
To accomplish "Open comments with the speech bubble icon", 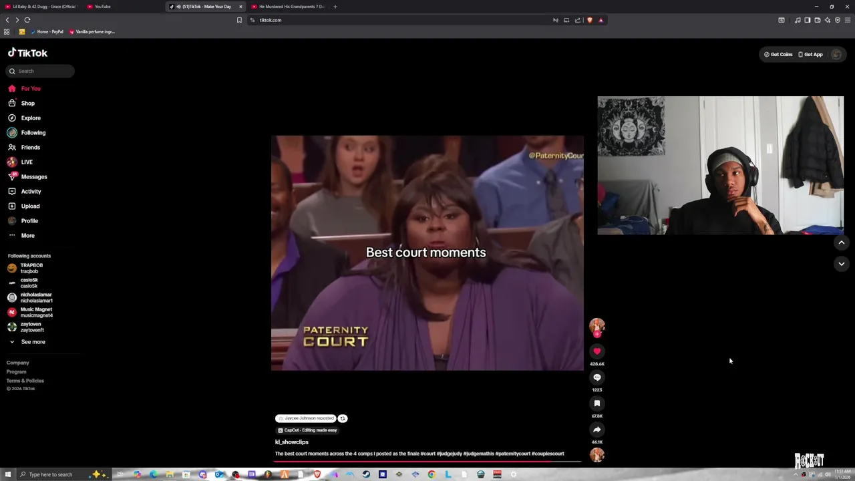I will click(597, 377).
